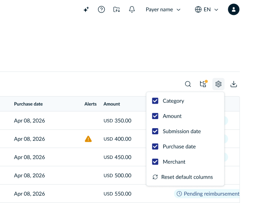Open the user profile avatar
258x203 pixels.
click(233, 9)
